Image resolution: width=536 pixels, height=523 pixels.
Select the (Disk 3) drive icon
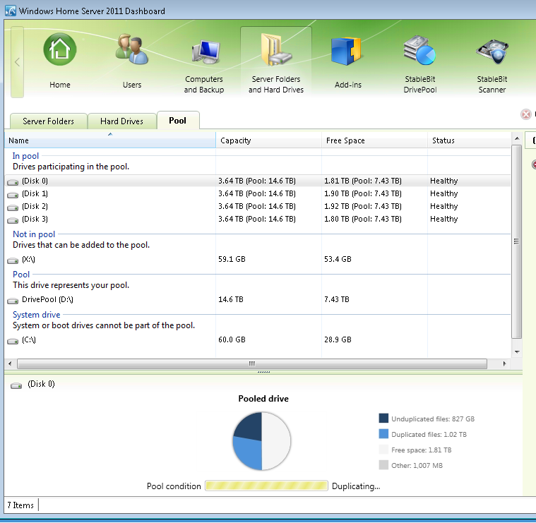(13, 220)
